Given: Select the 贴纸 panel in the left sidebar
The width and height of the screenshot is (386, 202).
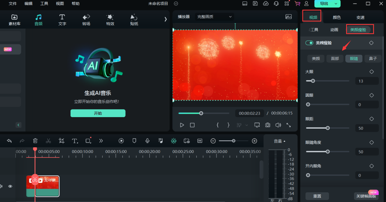Looking at the screenshot, I should [134, 19].
